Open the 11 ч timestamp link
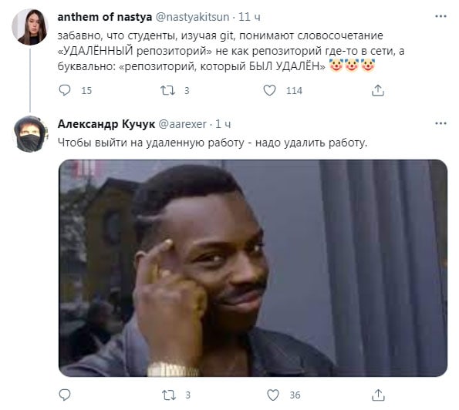This screenshot has height=410, width=459. pos(249,17)
